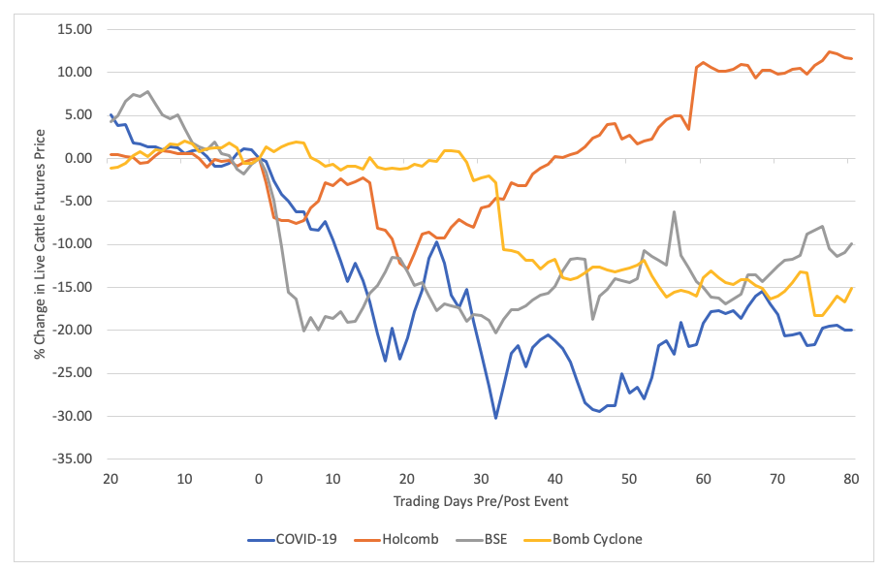
Task: Select the Bomb Cyclone legend entry text
Action: (x=597, y=539)
